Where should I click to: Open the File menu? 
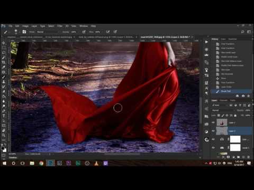coord(11,26)
